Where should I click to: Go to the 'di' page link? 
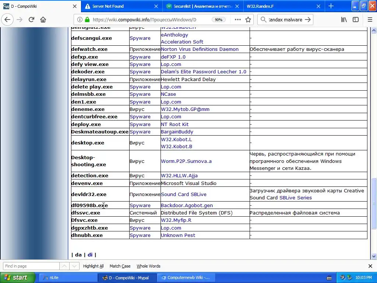pos(90,255)
